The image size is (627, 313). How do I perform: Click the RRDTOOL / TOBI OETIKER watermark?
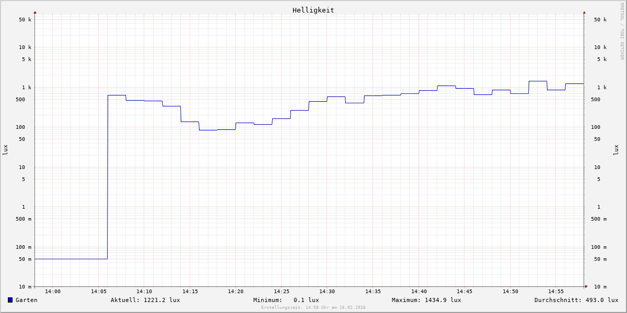point(622,31)
